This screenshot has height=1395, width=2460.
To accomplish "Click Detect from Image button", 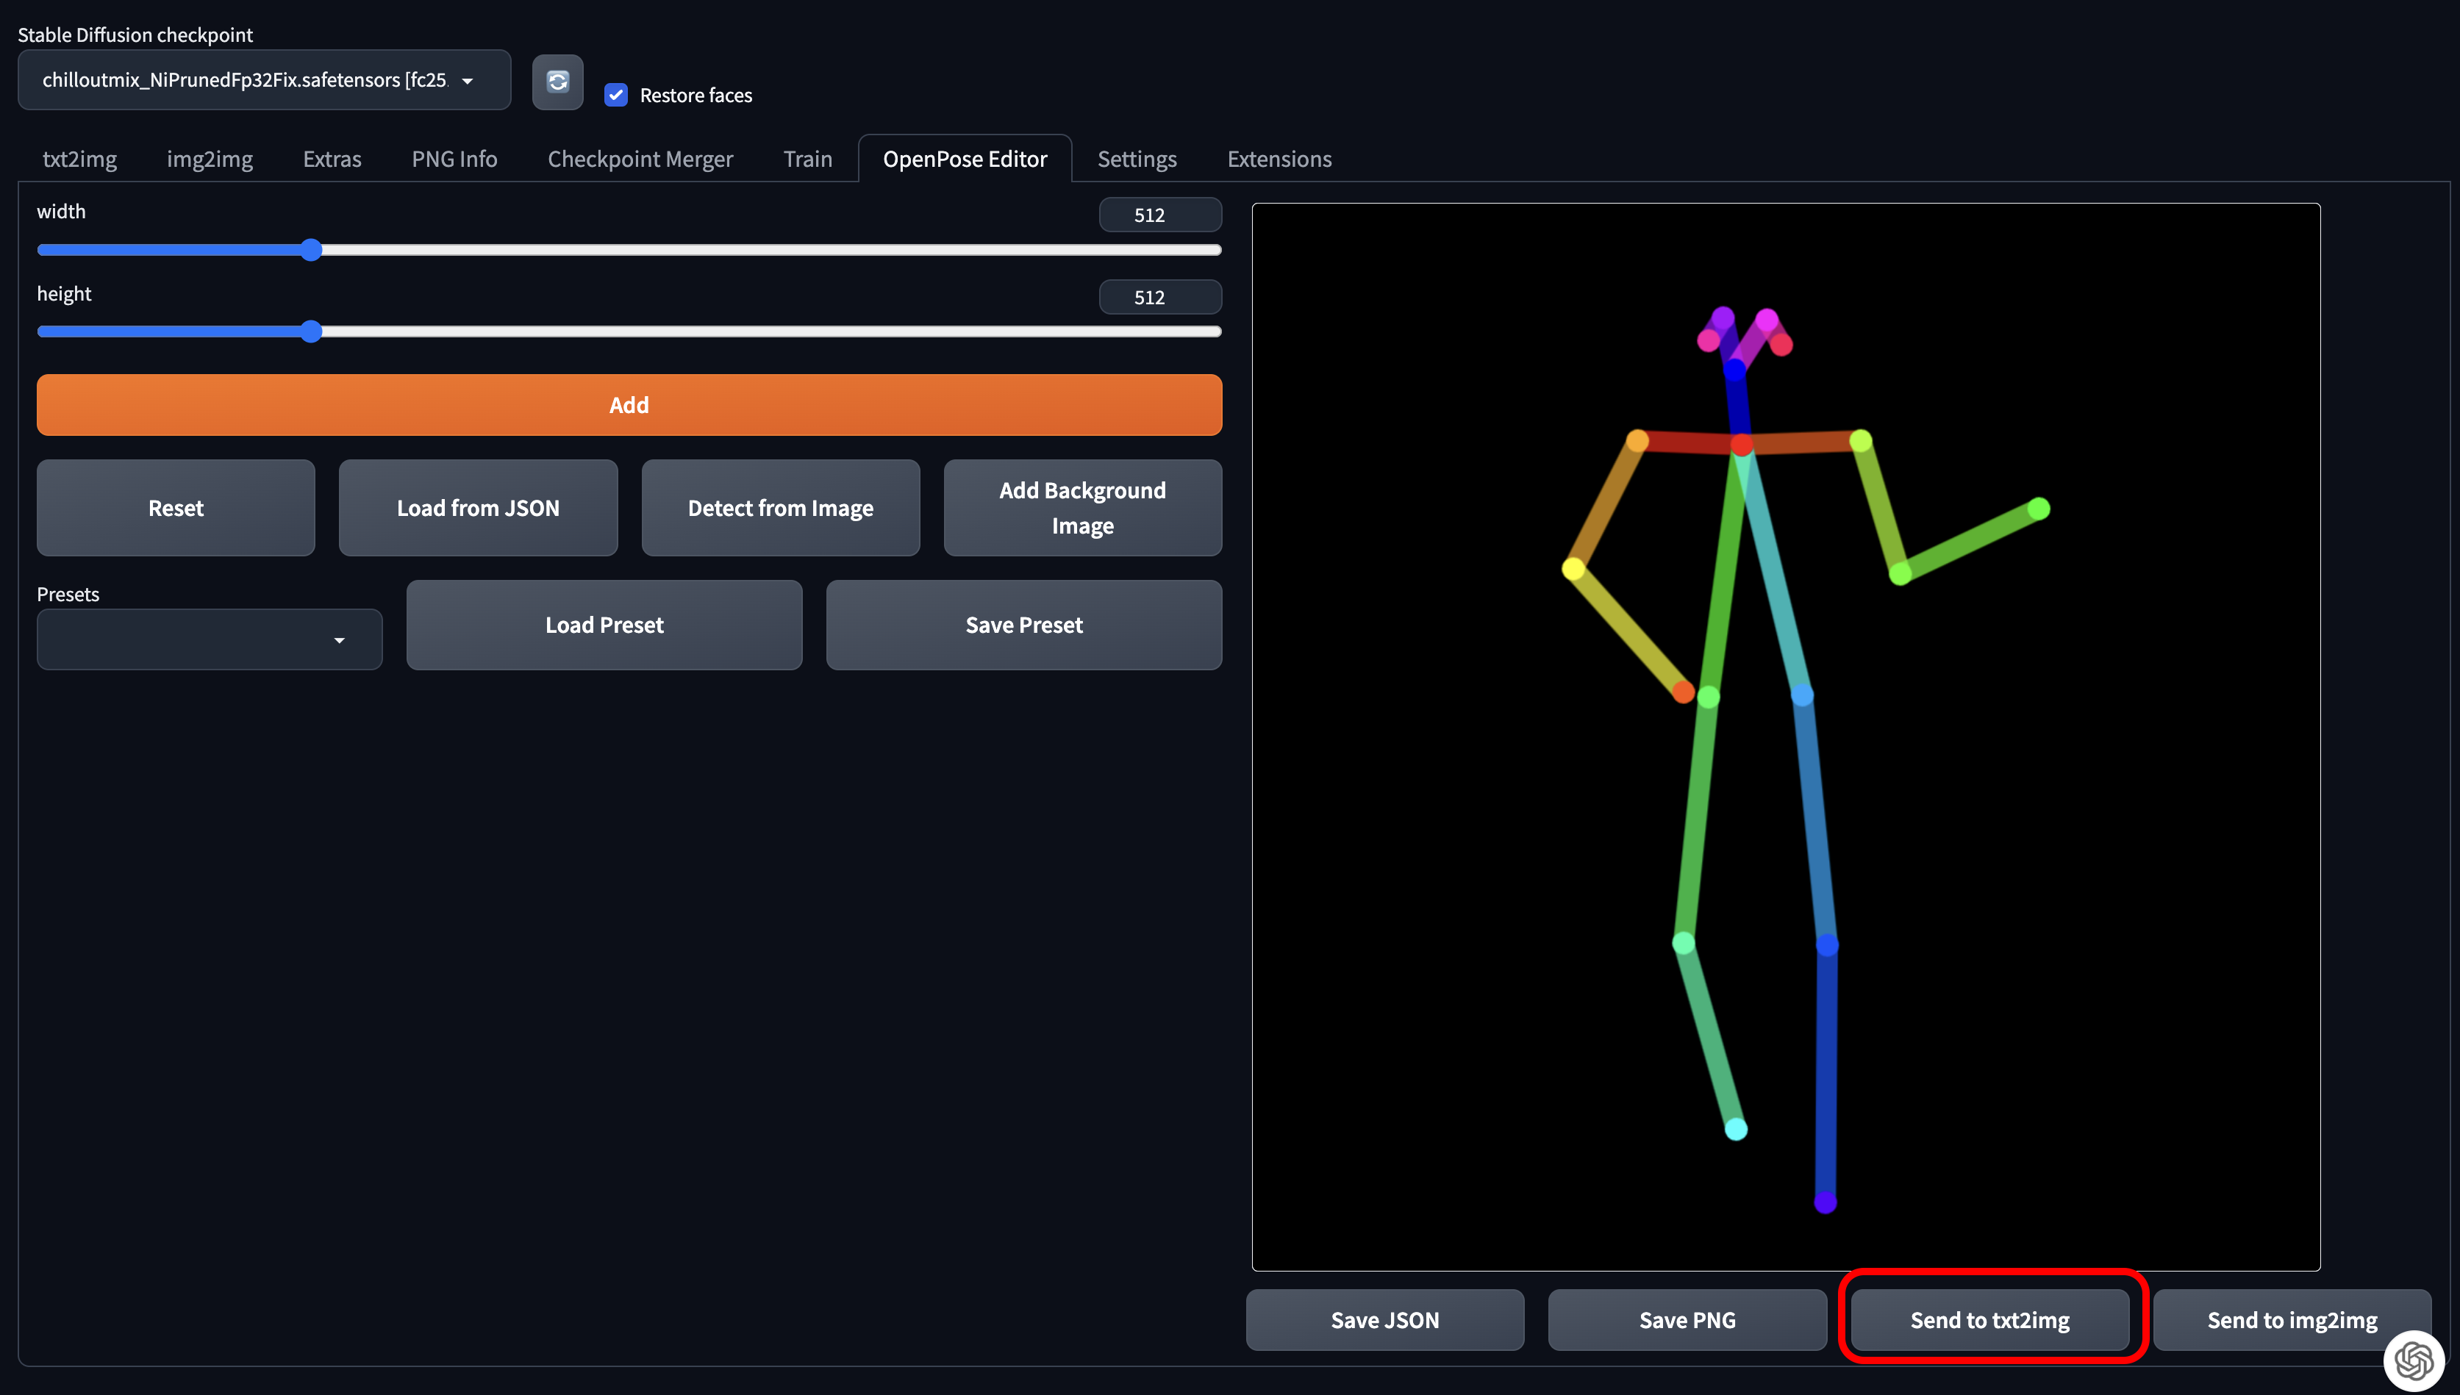I will click(780, 508).
